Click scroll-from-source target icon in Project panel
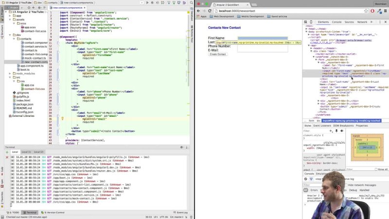 [x=29, y=8]
